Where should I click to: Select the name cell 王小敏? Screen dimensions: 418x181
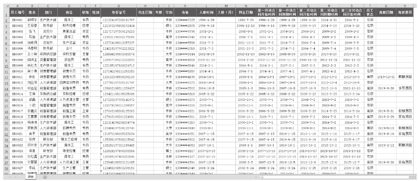[32, 54]
